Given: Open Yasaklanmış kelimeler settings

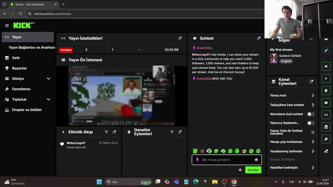Looking at the screenshot, I should coord(292,151).
